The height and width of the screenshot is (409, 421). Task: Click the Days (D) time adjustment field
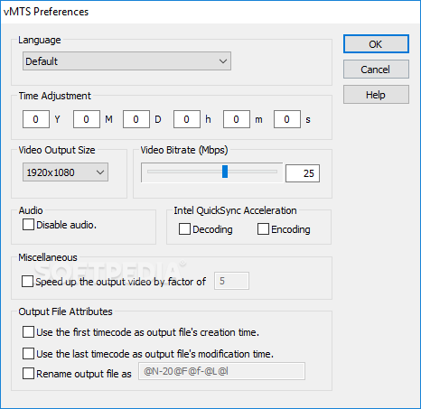tap(136, 119)
